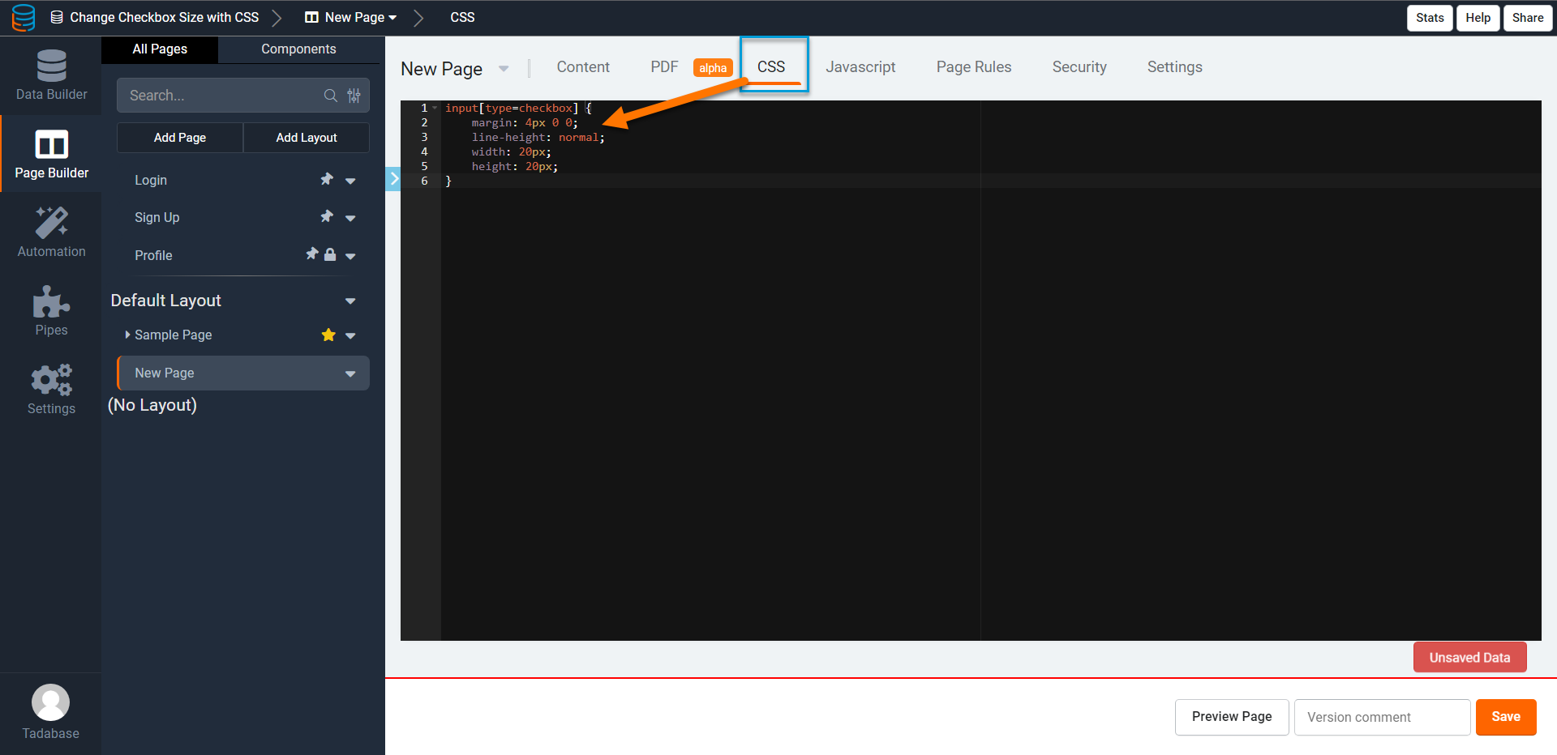Switch to the Components tab

(298, 49)
